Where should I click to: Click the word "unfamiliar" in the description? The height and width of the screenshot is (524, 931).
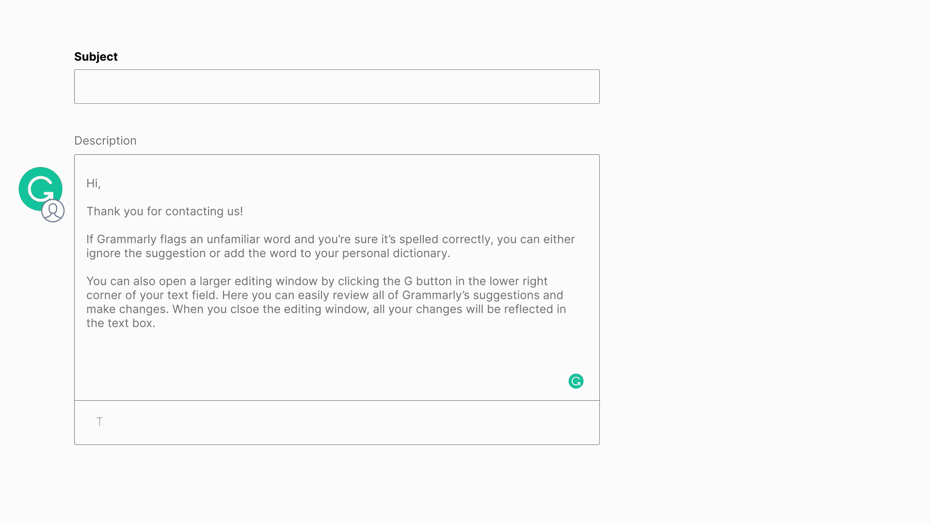[x=233, y=240]
